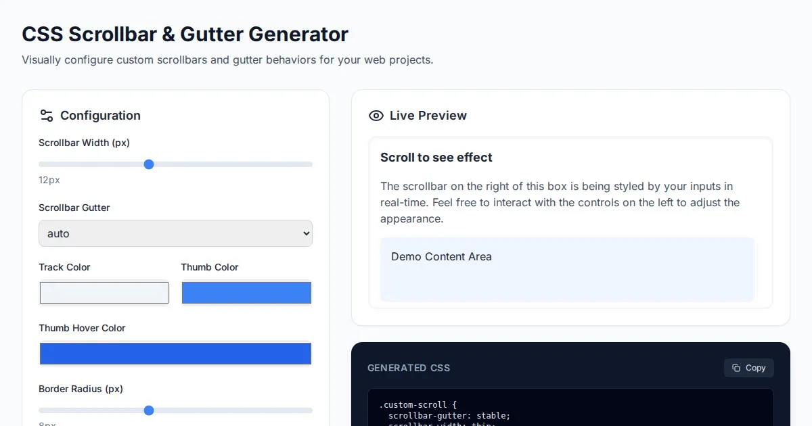Open the Scrollbar Gutter dropdown
The height and width of the screenshot is (426, 812).
coord(175,233)
